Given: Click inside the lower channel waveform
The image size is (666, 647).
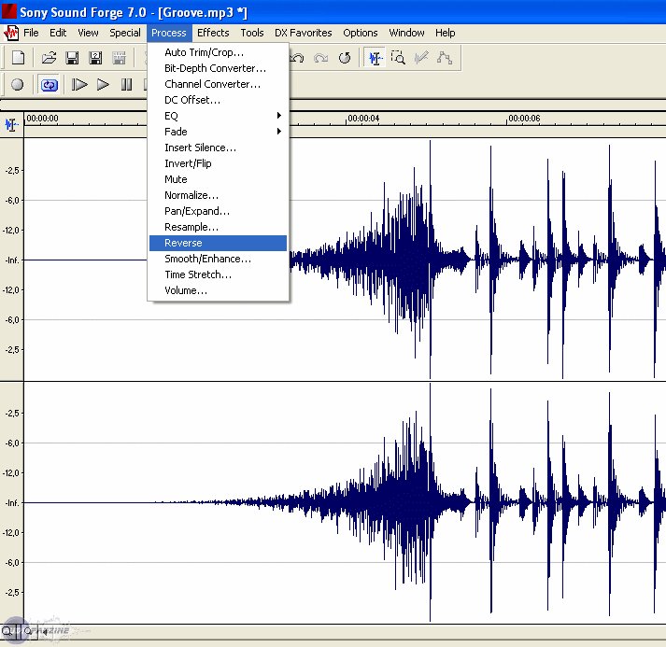Looking at the screenshot, I should (345, 502).
